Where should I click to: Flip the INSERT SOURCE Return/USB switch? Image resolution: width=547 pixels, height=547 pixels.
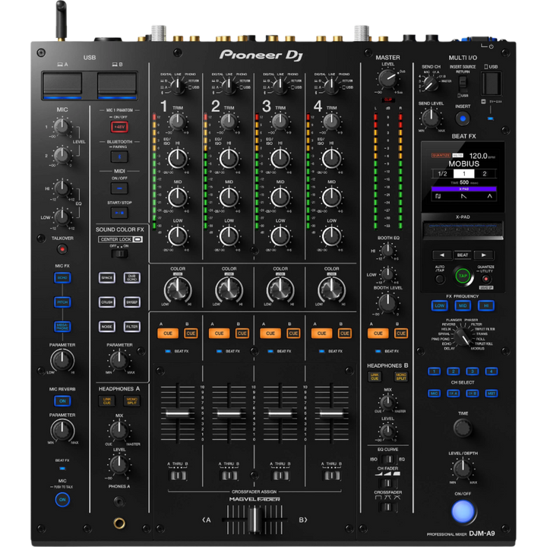(x=463, y=84)
